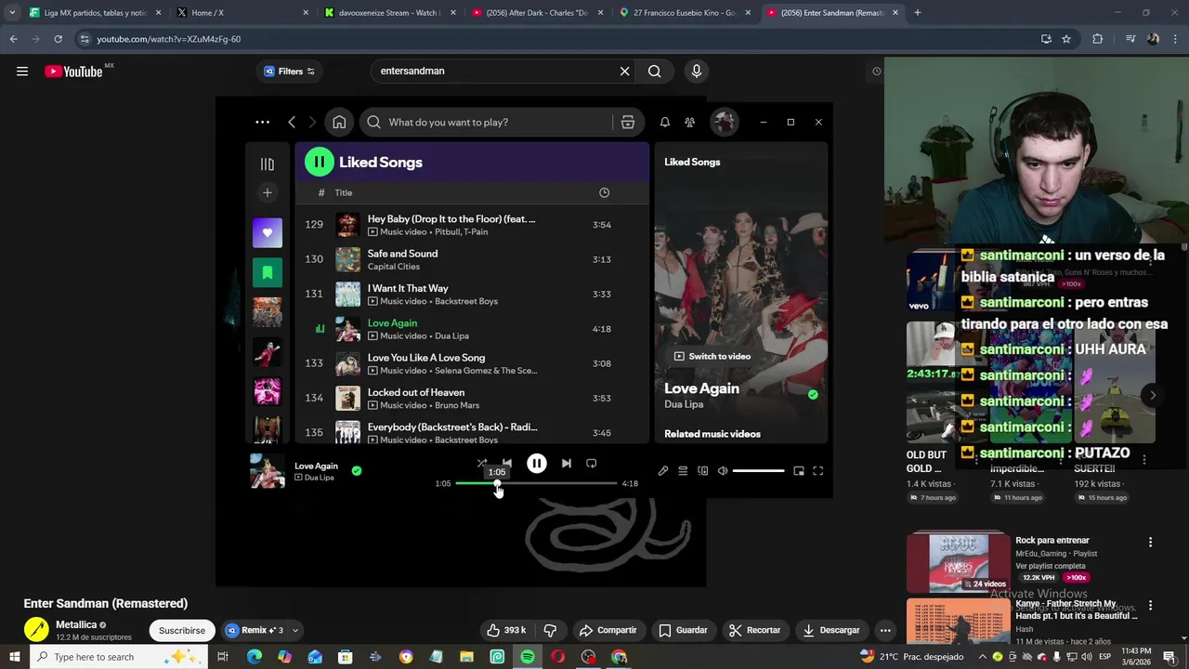The height and width of the screenshot is (669, 1189).
Task: Click 'Suscribirse' button for Metallica
Action: pos(182,630)
